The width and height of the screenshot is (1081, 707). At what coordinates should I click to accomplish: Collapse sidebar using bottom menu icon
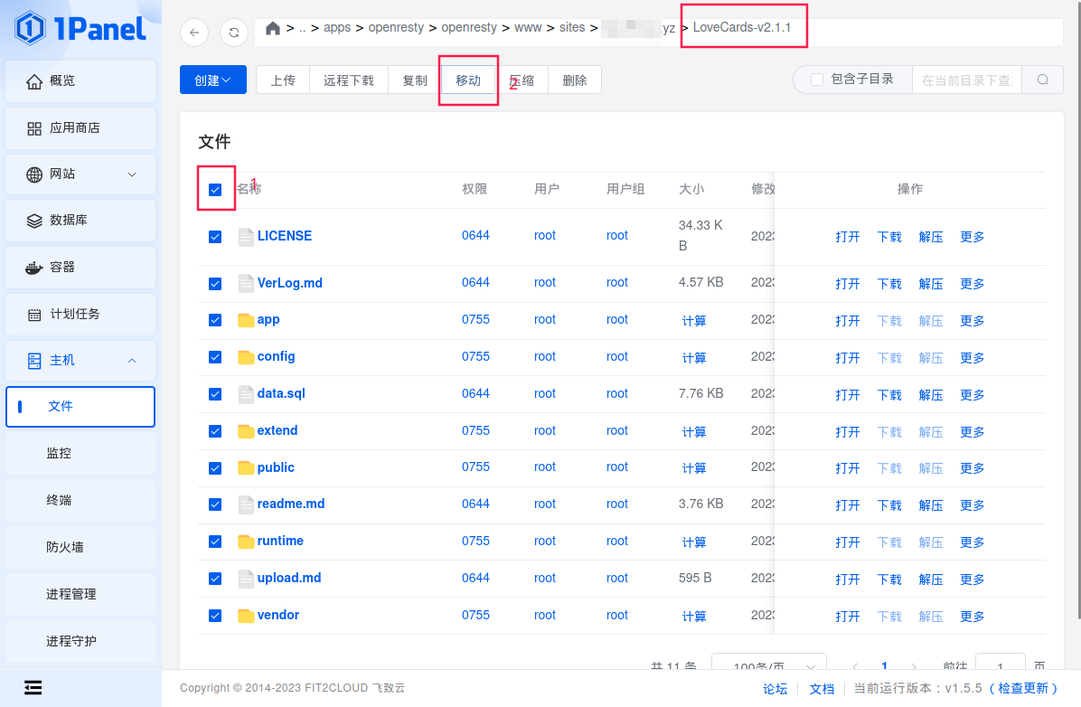click(33, 687)
